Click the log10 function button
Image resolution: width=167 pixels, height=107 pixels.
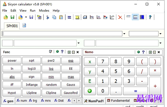pos(31,69)
